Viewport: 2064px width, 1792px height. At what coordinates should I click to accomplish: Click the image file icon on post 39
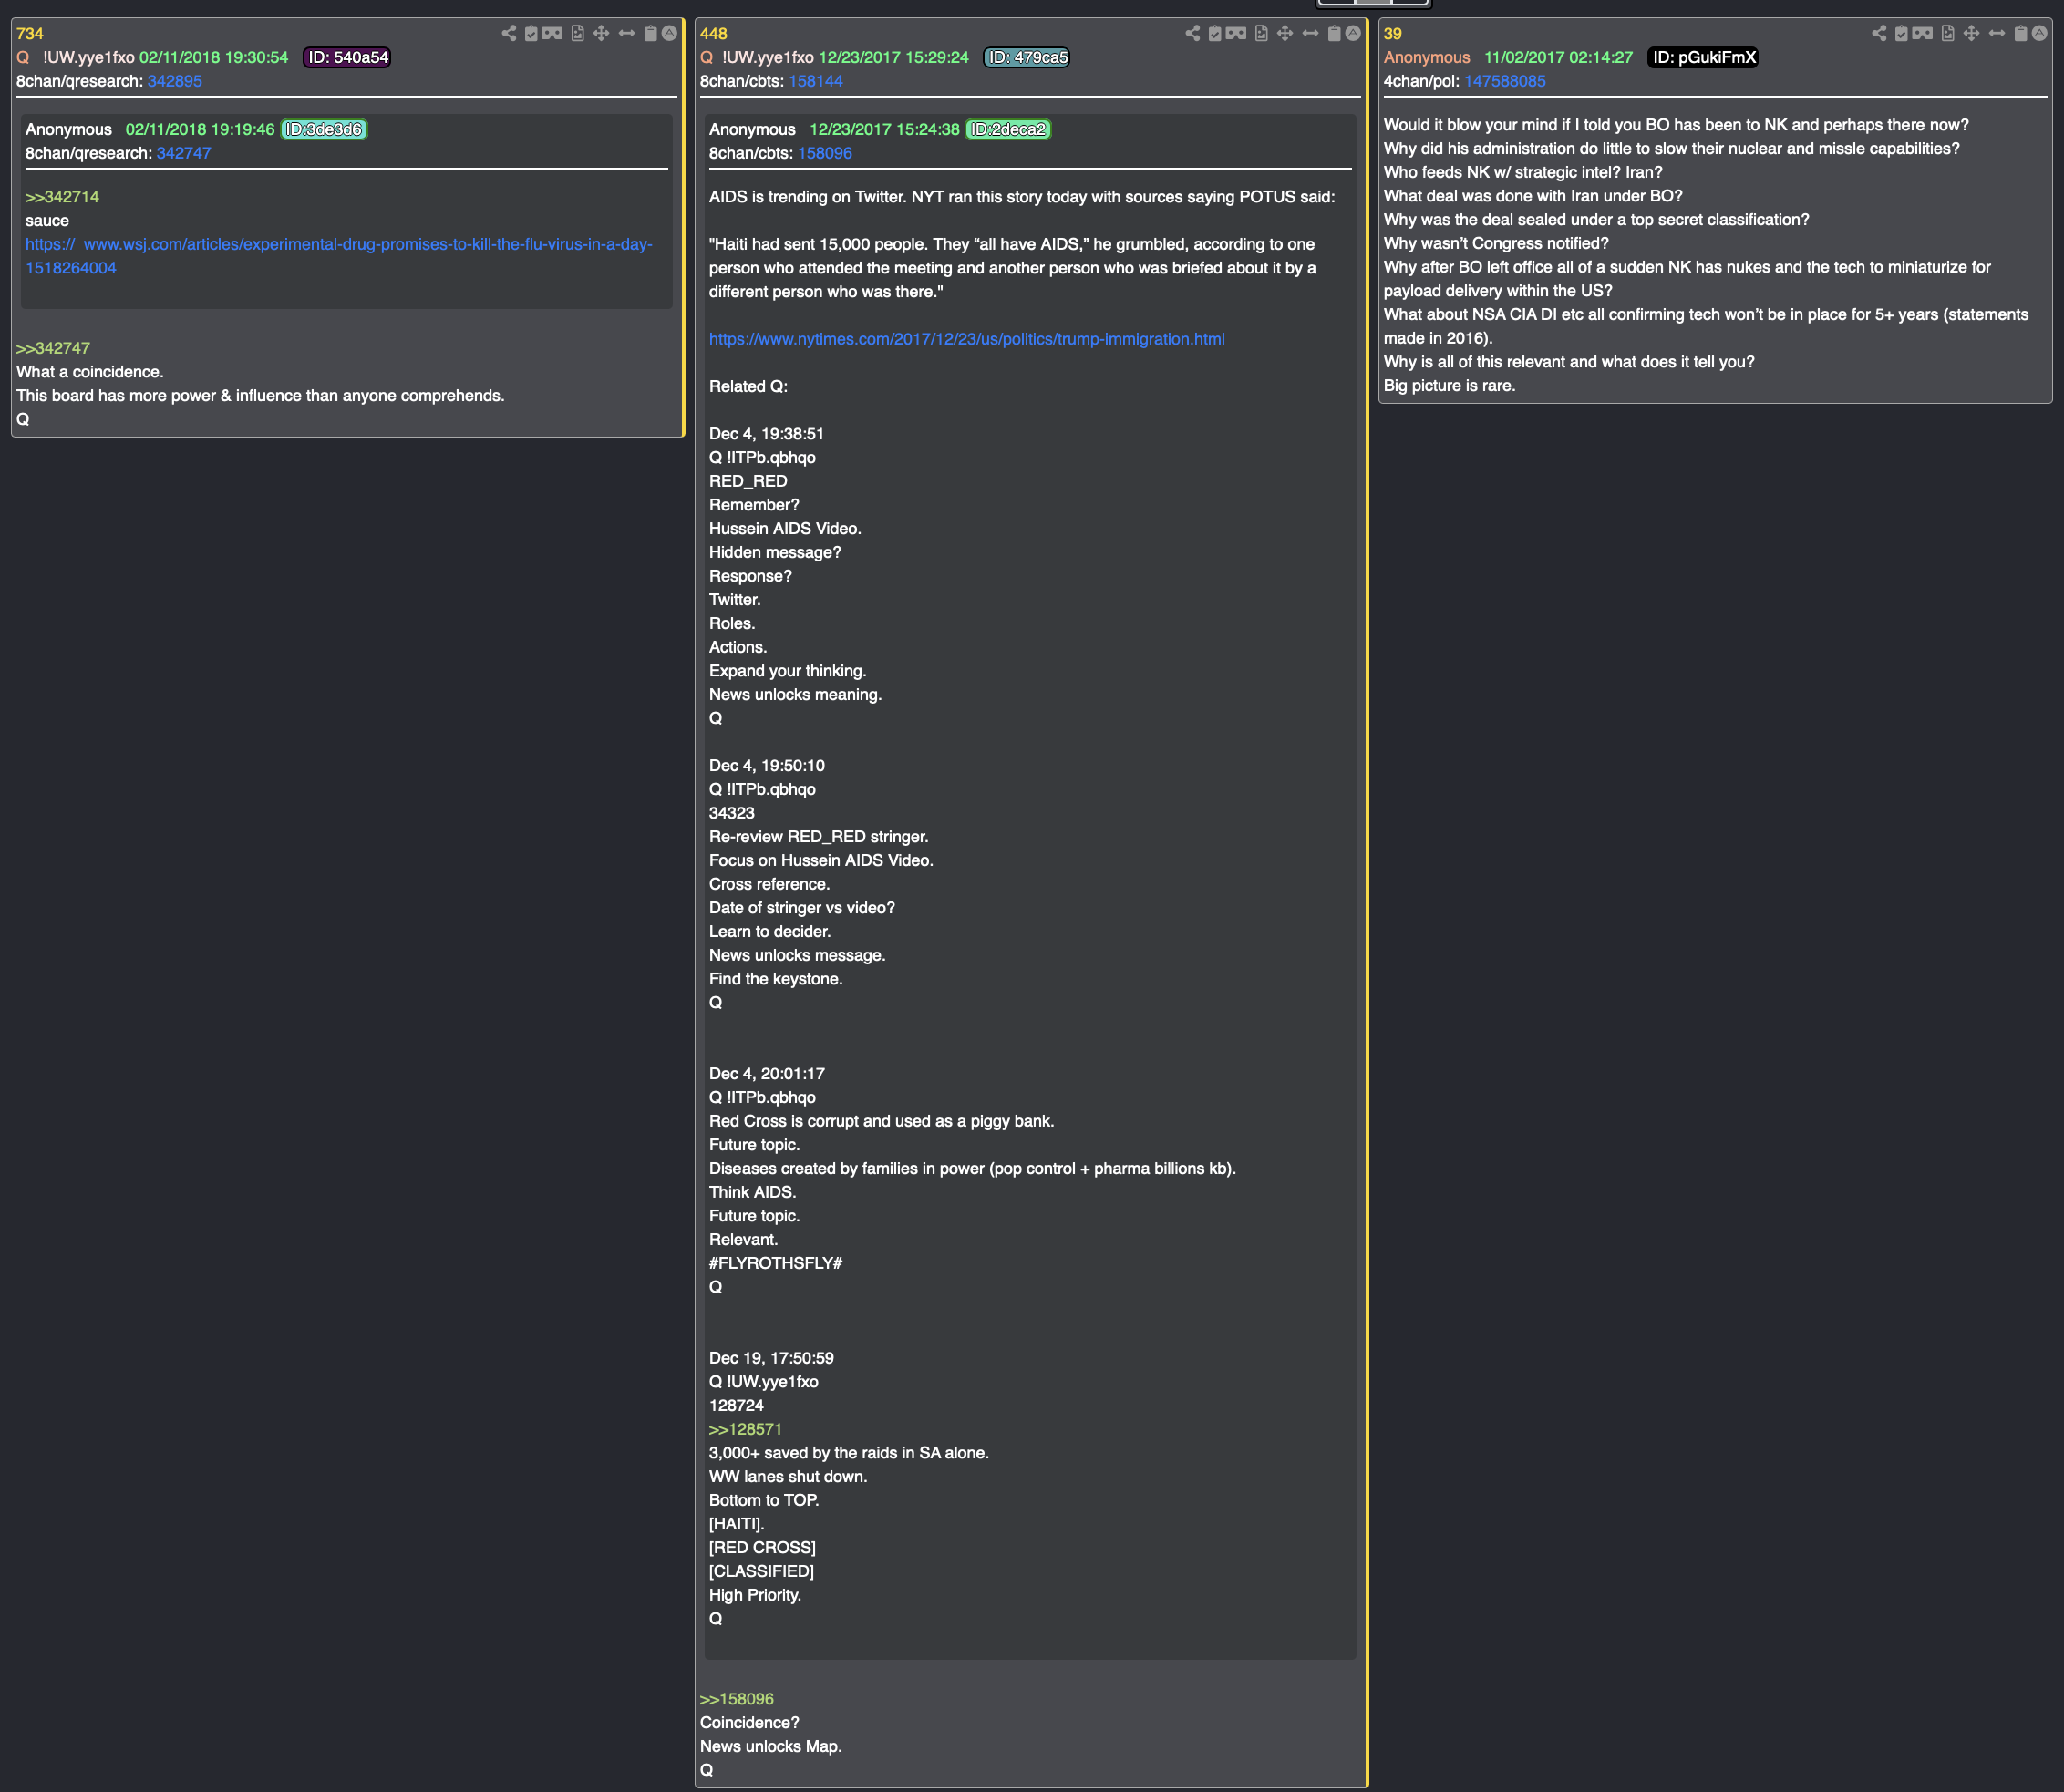click(x=1947, y=33)
